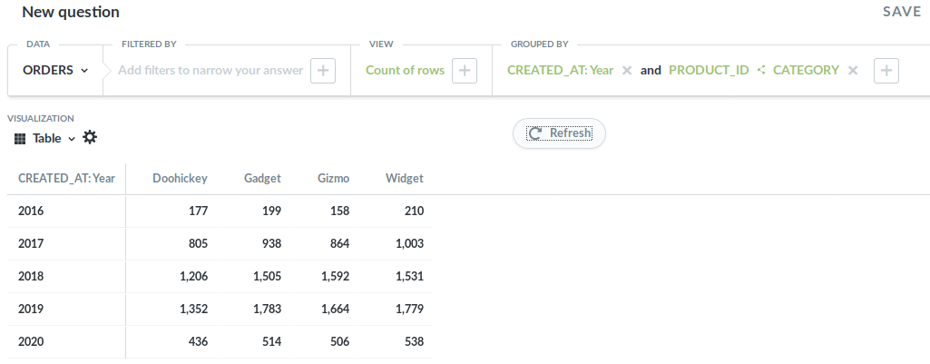
Task: Remove the CREATED_AT: Year grouping
Action: (x=627, y=71)
